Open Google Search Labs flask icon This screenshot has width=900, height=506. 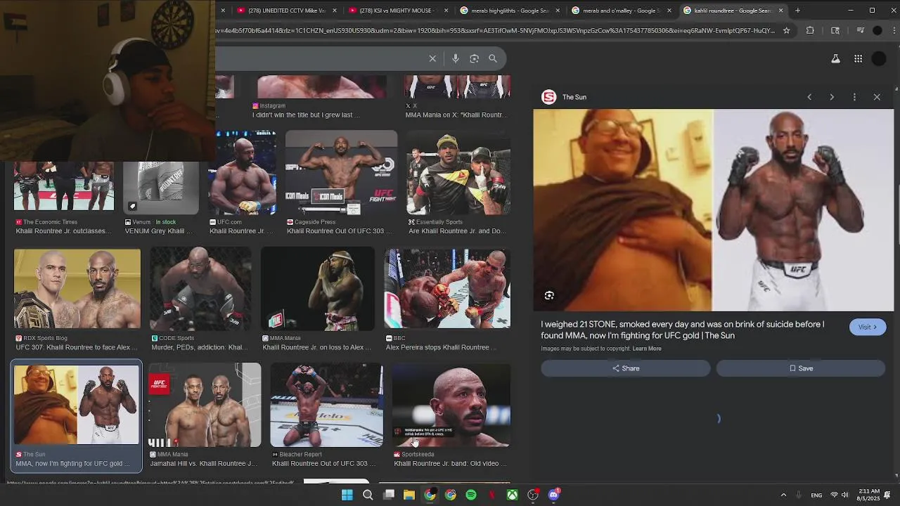(835, 59)
